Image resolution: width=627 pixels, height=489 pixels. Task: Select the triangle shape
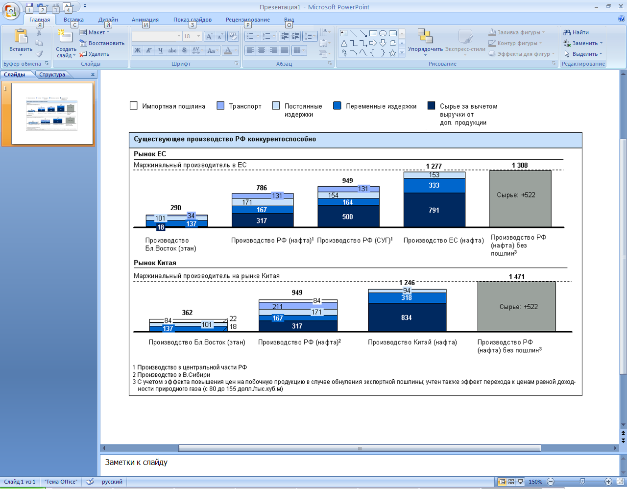[344, 43]
